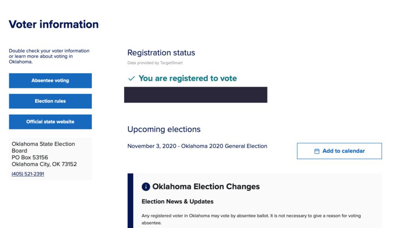The image size is (405, 228).
Task: Open the Absentee voting page
Action: tap(50, 81)
